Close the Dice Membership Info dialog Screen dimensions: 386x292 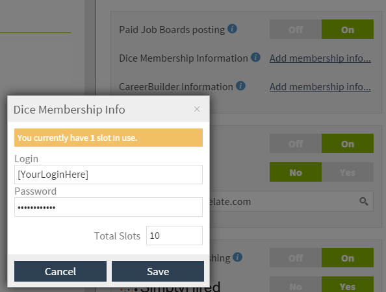(x=197, y=109)
